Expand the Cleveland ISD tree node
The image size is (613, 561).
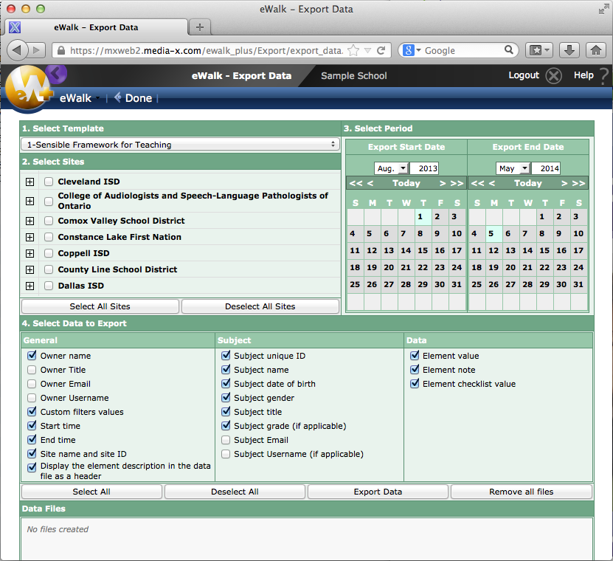point(30,182)
